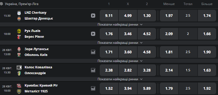Expand best markets under LNZ Cherkasy match

coord(120,25)
